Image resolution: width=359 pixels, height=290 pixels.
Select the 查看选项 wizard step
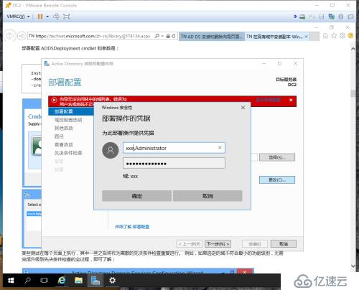coord(64,145)
